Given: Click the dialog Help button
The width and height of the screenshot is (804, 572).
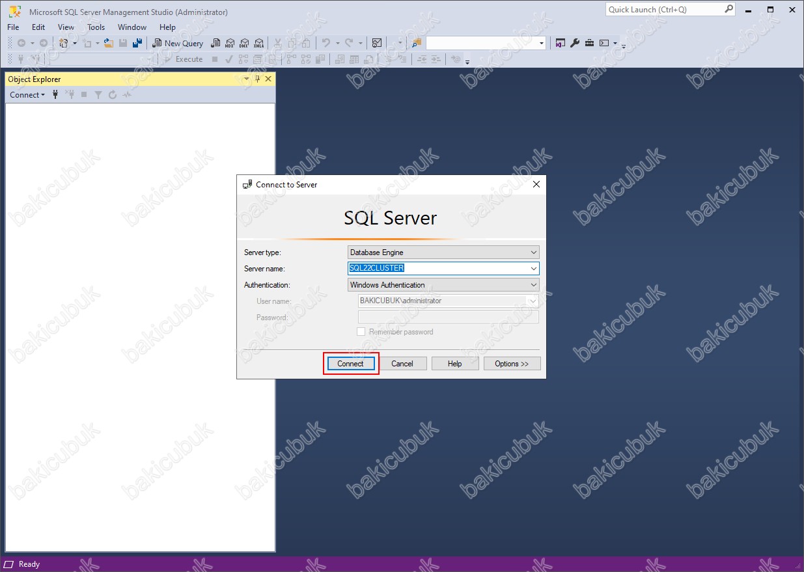Looking at the screenshot, I should tap(454, 364).
